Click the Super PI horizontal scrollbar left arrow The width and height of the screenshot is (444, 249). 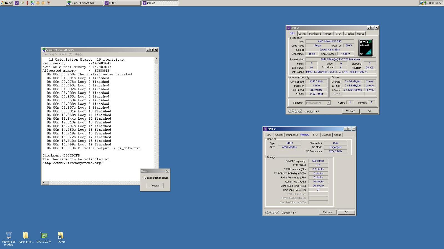point(43,183)
